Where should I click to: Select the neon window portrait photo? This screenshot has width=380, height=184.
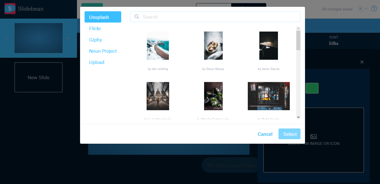pyautogui.click(x=269, y=96)
